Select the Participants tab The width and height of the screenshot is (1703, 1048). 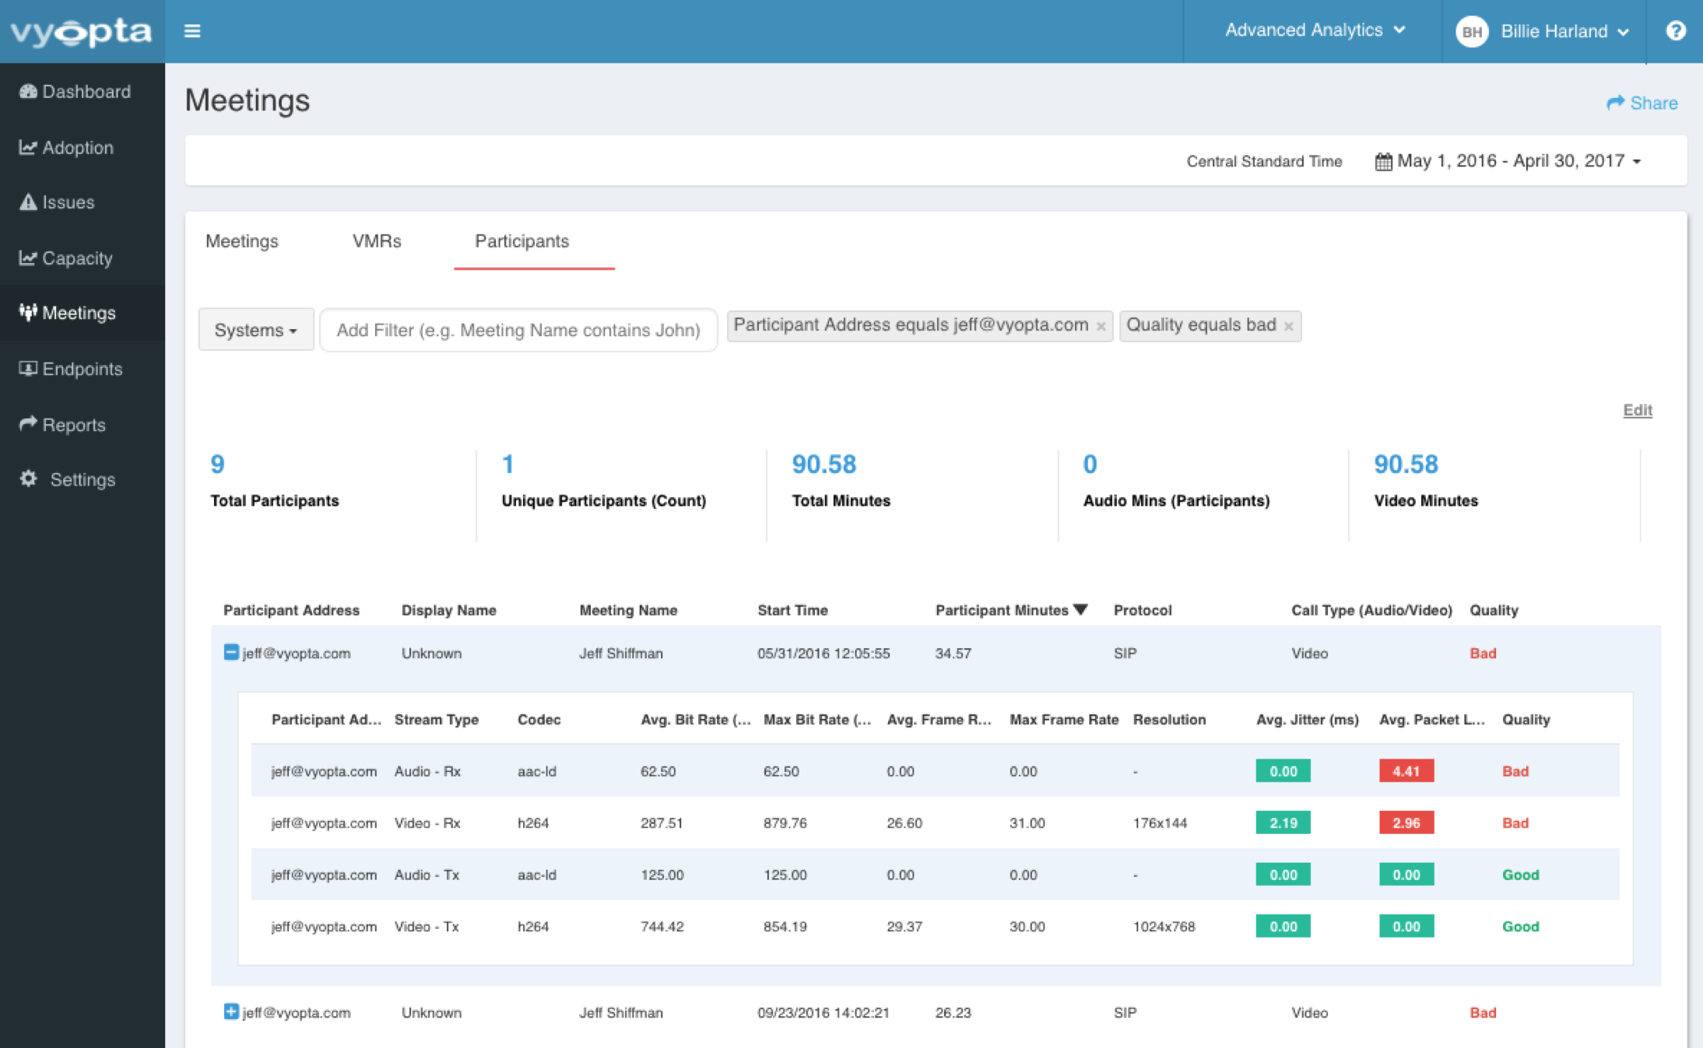pos(522,241)
